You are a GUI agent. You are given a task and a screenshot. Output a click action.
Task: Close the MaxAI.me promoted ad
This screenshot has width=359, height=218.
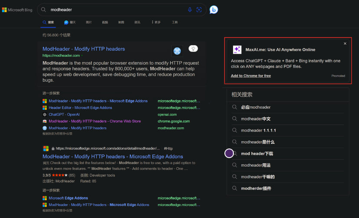pos(345,43)
